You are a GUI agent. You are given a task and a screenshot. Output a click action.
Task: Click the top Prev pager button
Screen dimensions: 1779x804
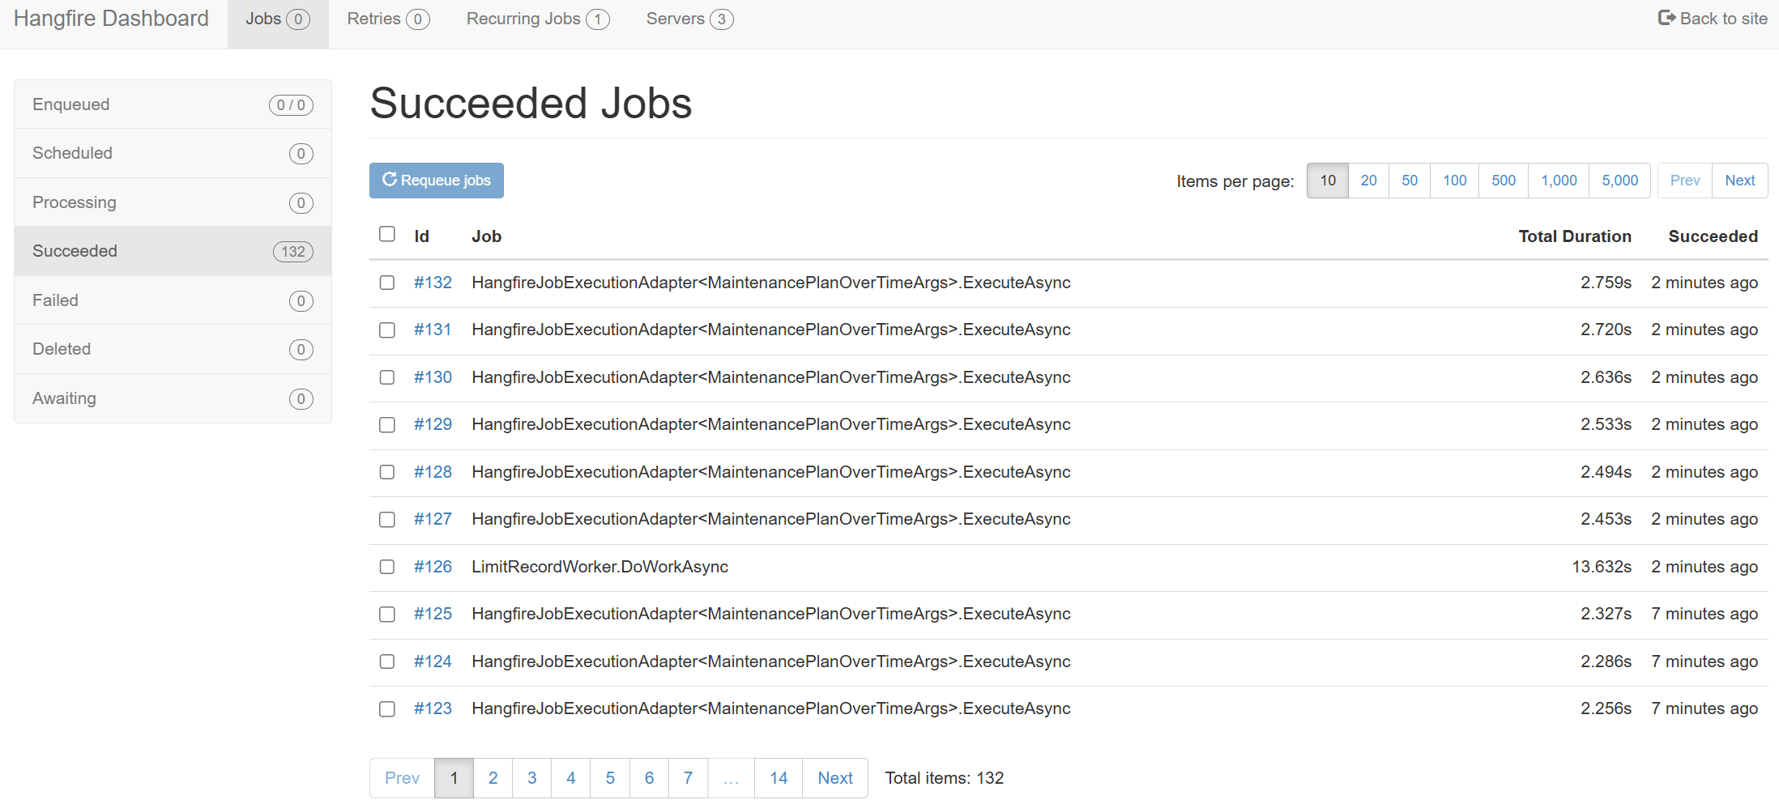pos(1685,181)
